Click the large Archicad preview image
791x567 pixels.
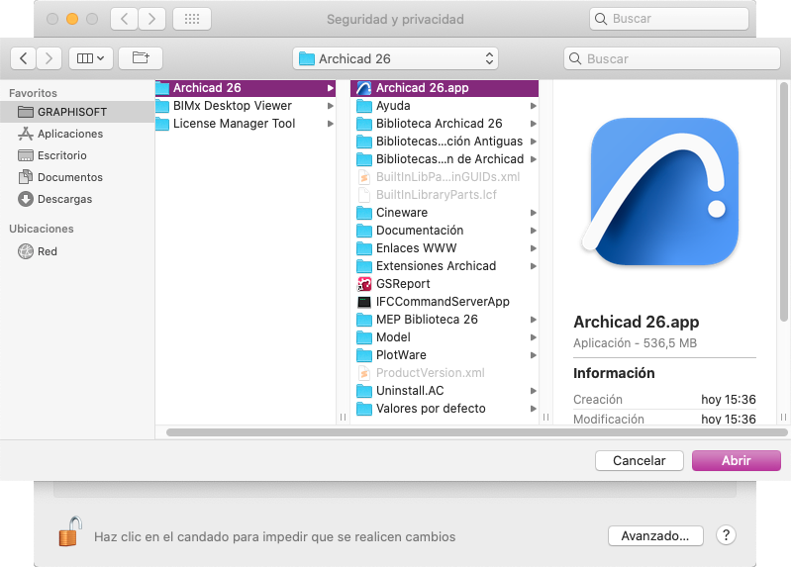pyautogui.click(x=662, y=191)
